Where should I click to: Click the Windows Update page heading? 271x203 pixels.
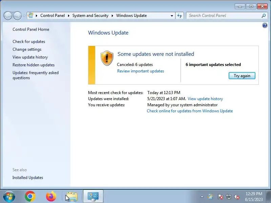[108, 33]
